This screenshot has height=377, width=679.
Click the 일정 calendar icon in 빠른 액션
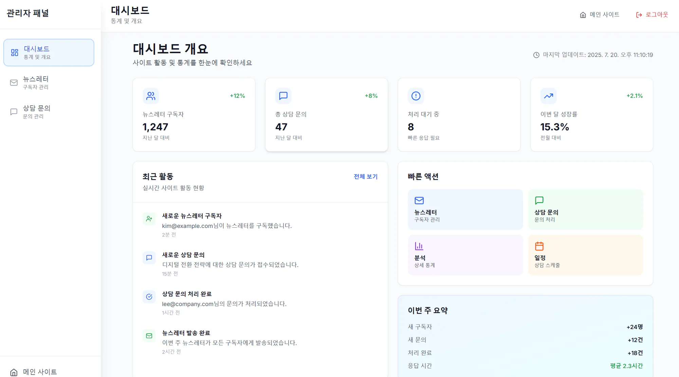pyautogui.click(x=539, y=246)
